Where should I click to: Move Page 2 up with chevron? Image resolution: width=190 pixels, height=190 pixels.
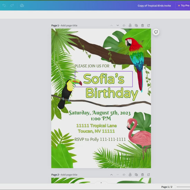tap(112, 175)
